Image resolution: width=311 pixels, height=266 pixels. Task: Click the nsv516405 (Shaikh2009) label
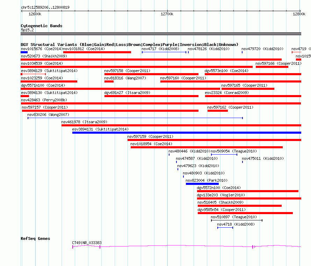coord(220,202)
